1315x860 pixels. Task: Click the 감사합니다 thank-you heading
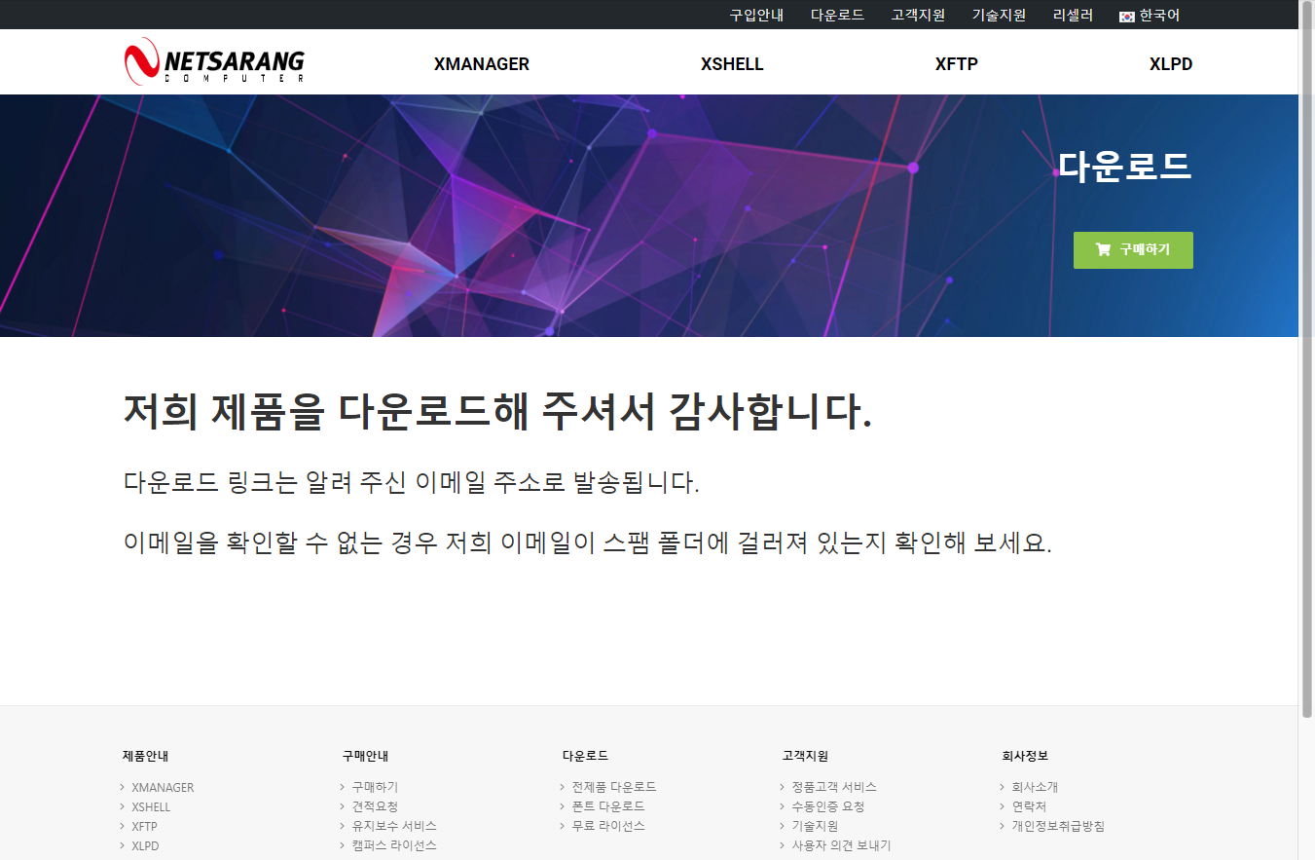[497, 412]
